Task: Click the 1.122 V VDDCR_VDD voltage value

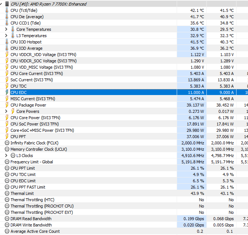Action: click(x=197, y=55)
